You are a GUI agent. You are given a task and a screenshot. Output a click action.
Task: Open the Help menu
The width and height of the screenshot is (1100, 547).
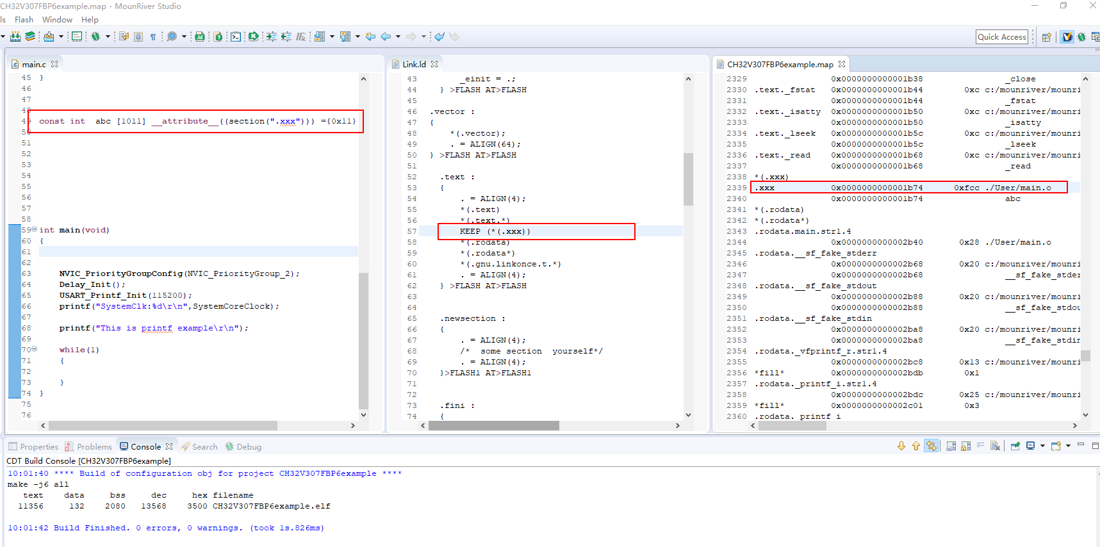pyautogui.click(x=90, y=20)
